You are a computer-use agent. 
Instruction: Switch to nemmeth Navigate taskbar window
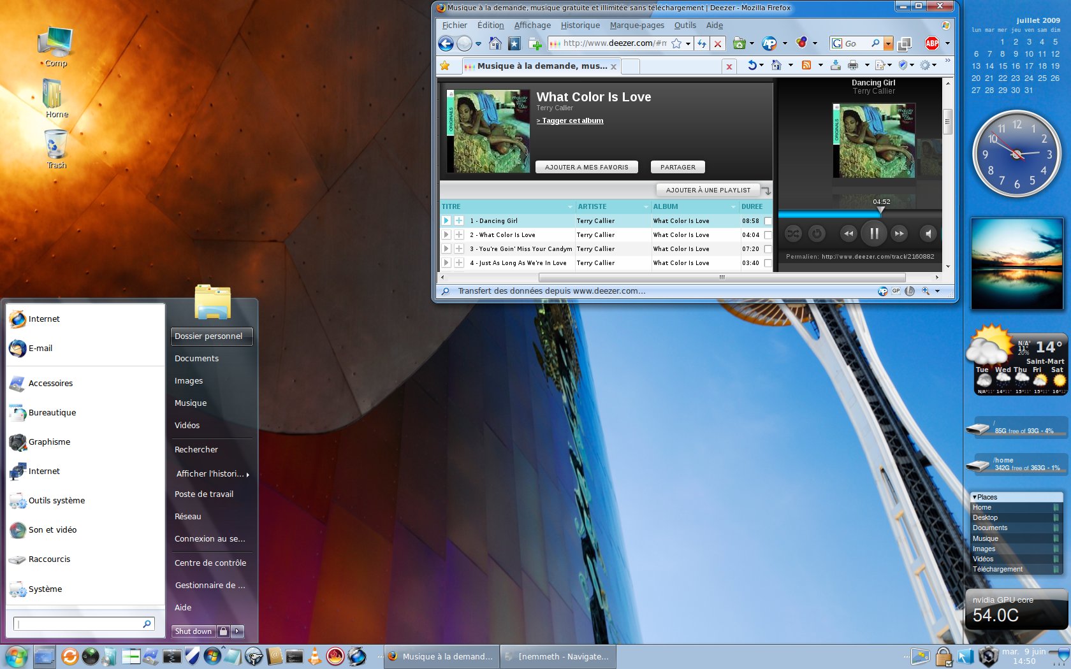(558, 656)
